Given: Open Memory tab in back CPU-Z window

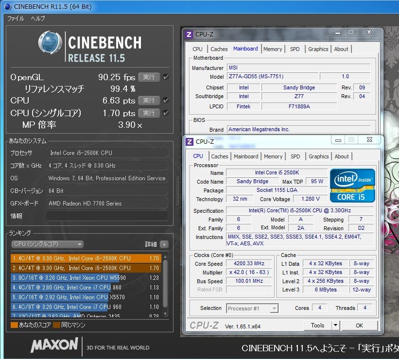Looking at the screenshot, I should 273,49.
